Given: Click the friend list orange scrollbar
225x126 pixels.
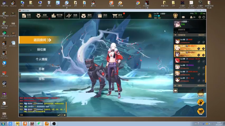Looking at the screenshot, I should coord(206,74).
